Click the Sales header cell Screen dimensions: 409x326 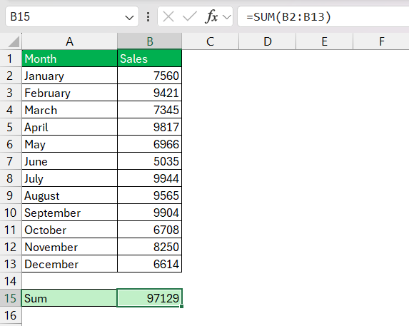click(149, 58)
